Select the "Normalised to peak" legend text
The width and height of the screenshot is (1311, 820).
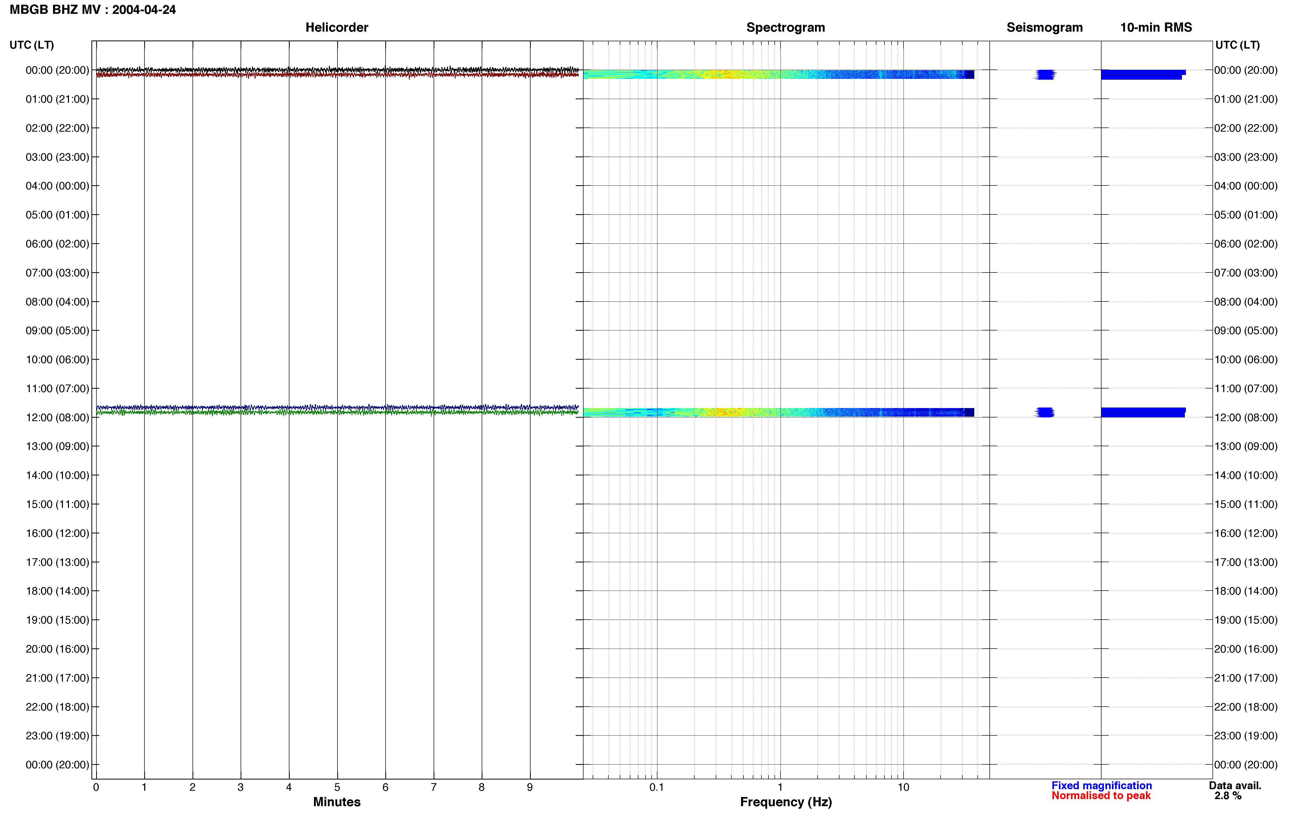coord(1101,796)
